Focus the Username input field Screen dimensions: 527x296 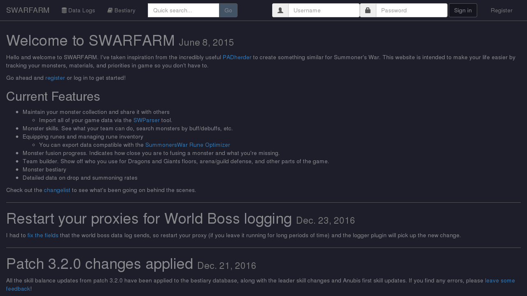[324, 10]
